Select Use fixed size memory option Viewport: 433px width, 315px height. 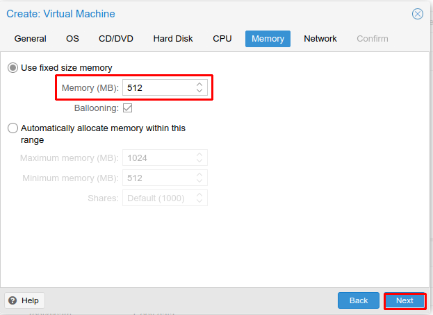point(13,68)
